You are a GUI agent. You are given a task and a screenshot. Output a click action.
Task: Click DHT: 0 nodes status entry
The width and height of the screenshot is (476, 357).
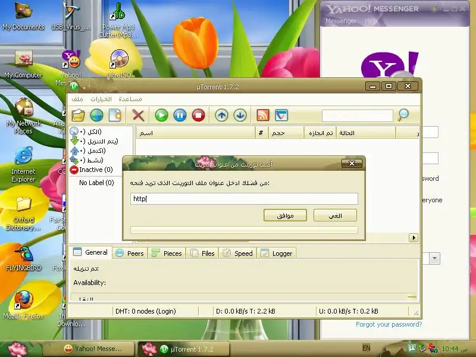coord(146,311)
